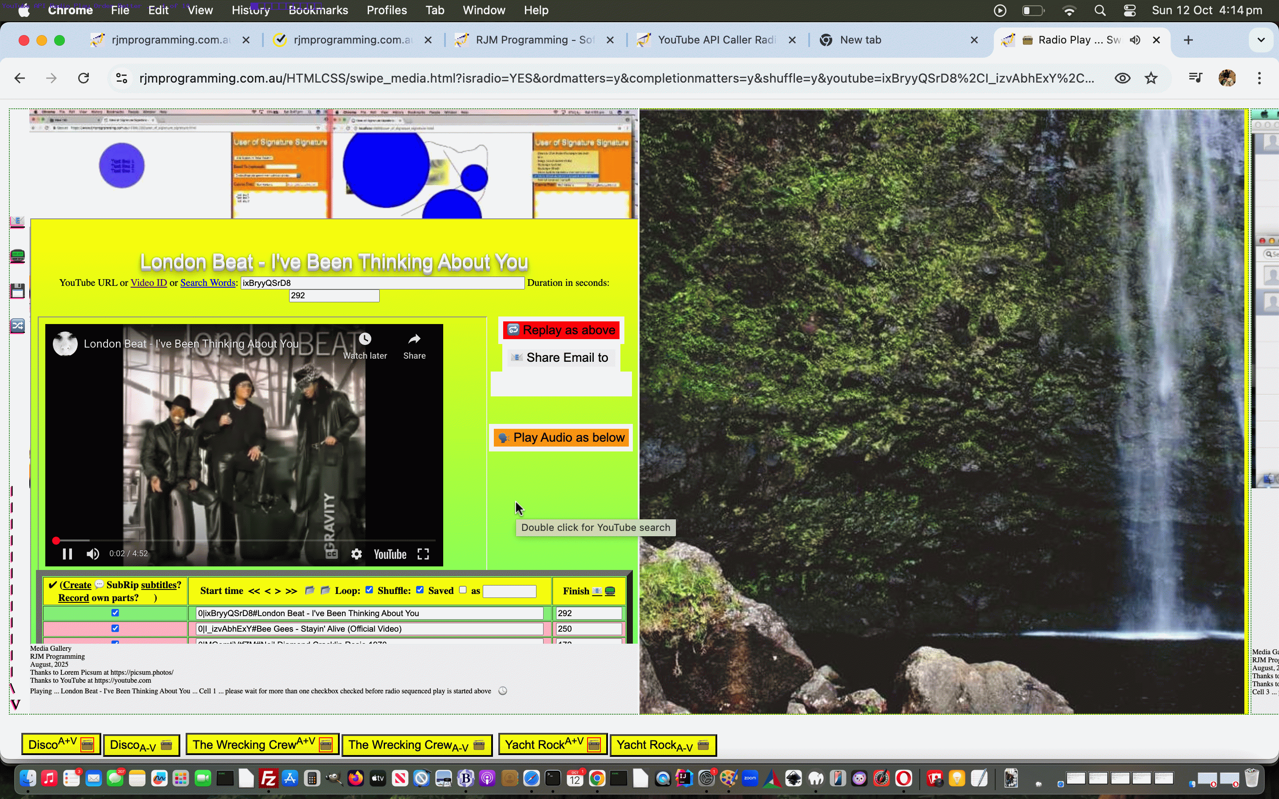Screen dimensions: 1279x799
Task: Uncheck the Loop checkbox
Action: click(369, 590)
